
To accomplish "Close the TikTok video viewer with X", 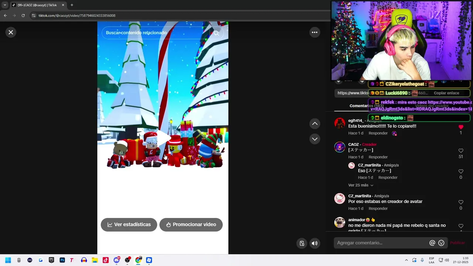I will point(11,32).
